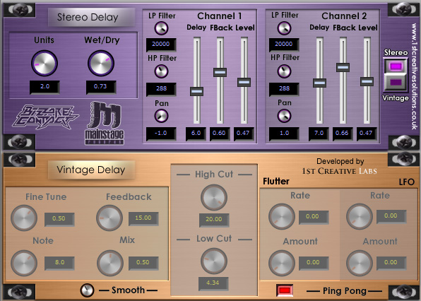Switch delay mode to Stereo
The height and width of the screenshot is (301, 421).
point(396,66)
